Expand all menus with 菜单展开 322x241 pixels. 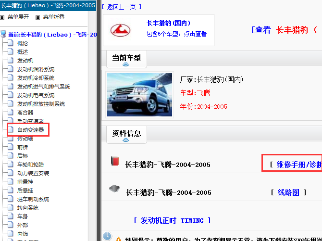(18, 17)
